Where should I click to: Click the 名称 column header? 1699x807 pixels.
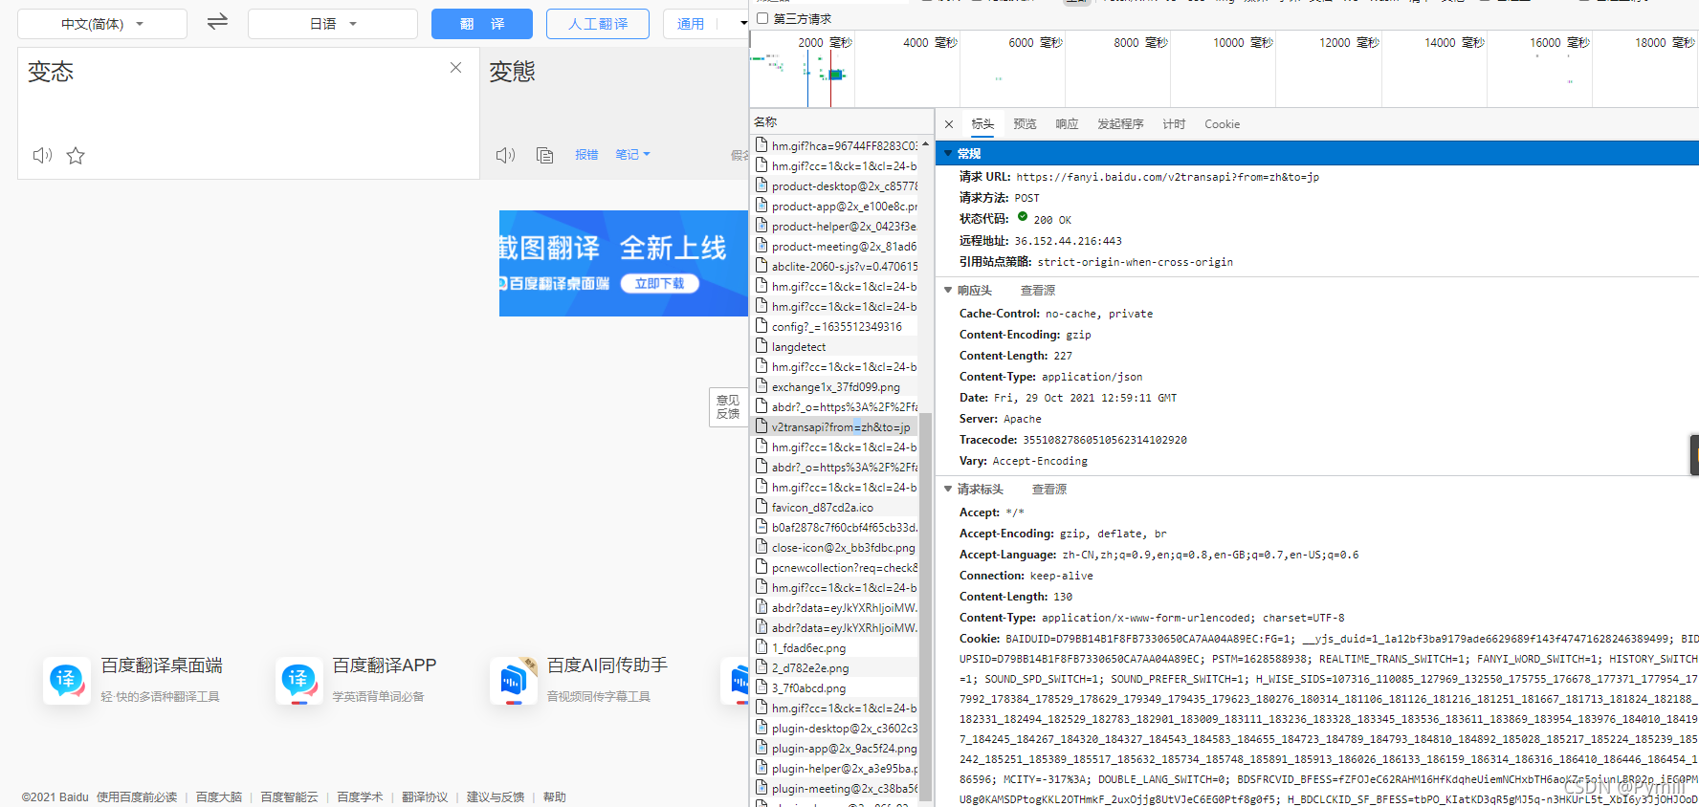click(840, 122)
